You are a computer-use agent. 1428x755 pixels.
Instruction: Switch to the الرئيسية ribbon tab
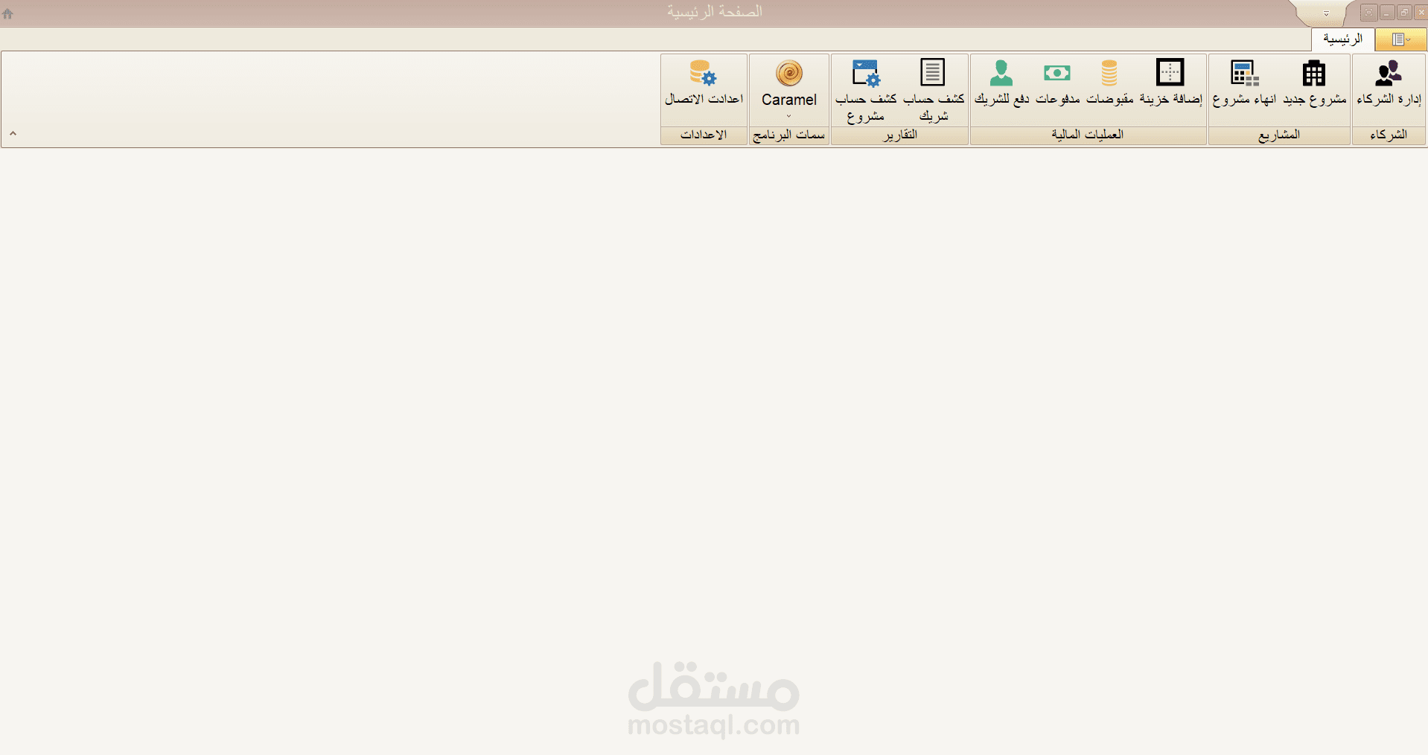click(1342, 39)
